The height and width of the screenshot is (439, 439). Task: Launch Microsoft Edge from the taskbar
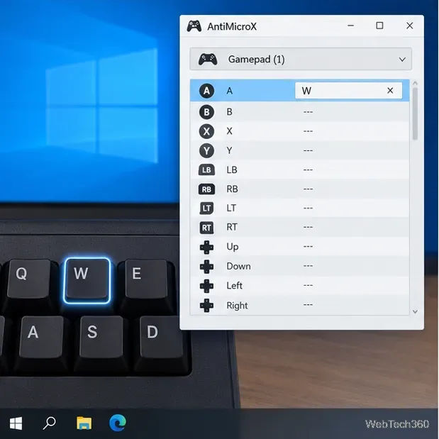[118, 423]
